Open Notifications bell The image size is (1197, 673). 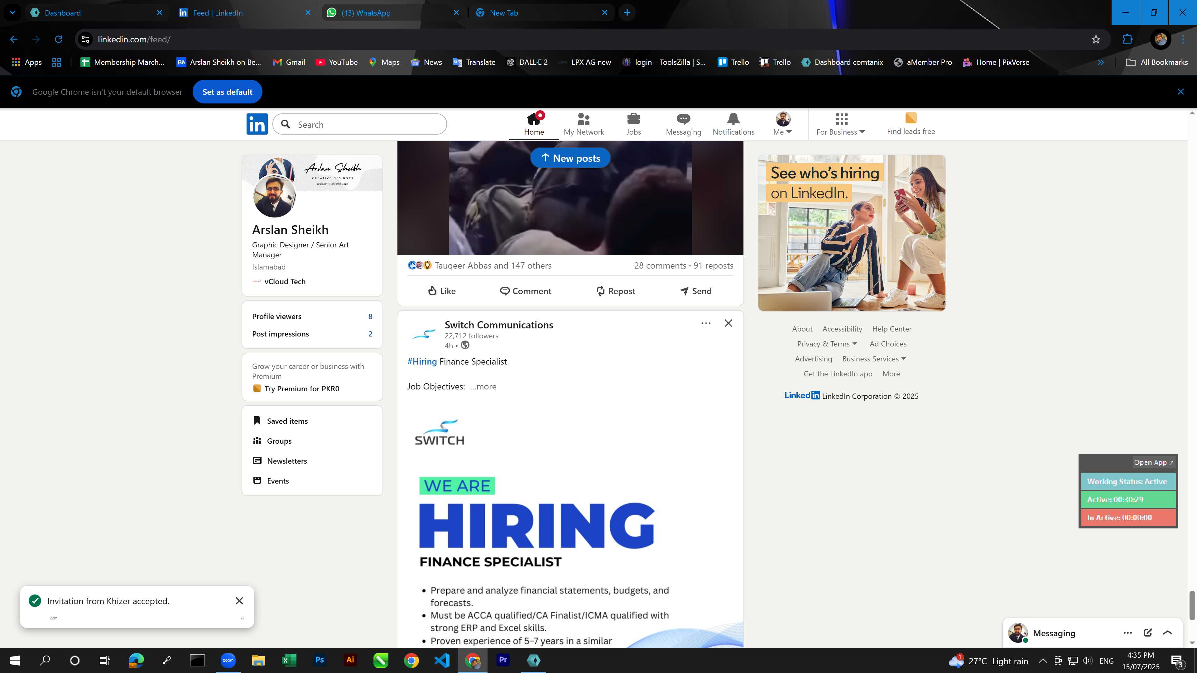[x=733, y=124]
